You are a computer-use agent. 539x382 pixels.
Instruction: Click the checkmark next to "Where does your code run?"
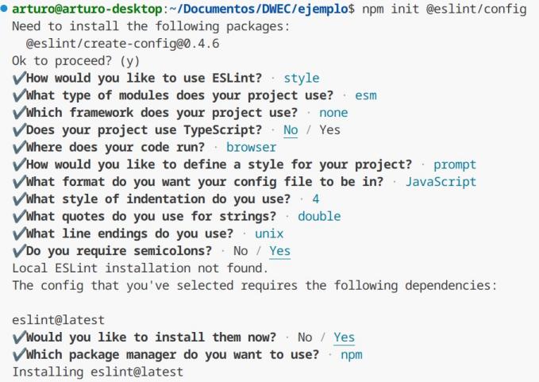(17, 147)
